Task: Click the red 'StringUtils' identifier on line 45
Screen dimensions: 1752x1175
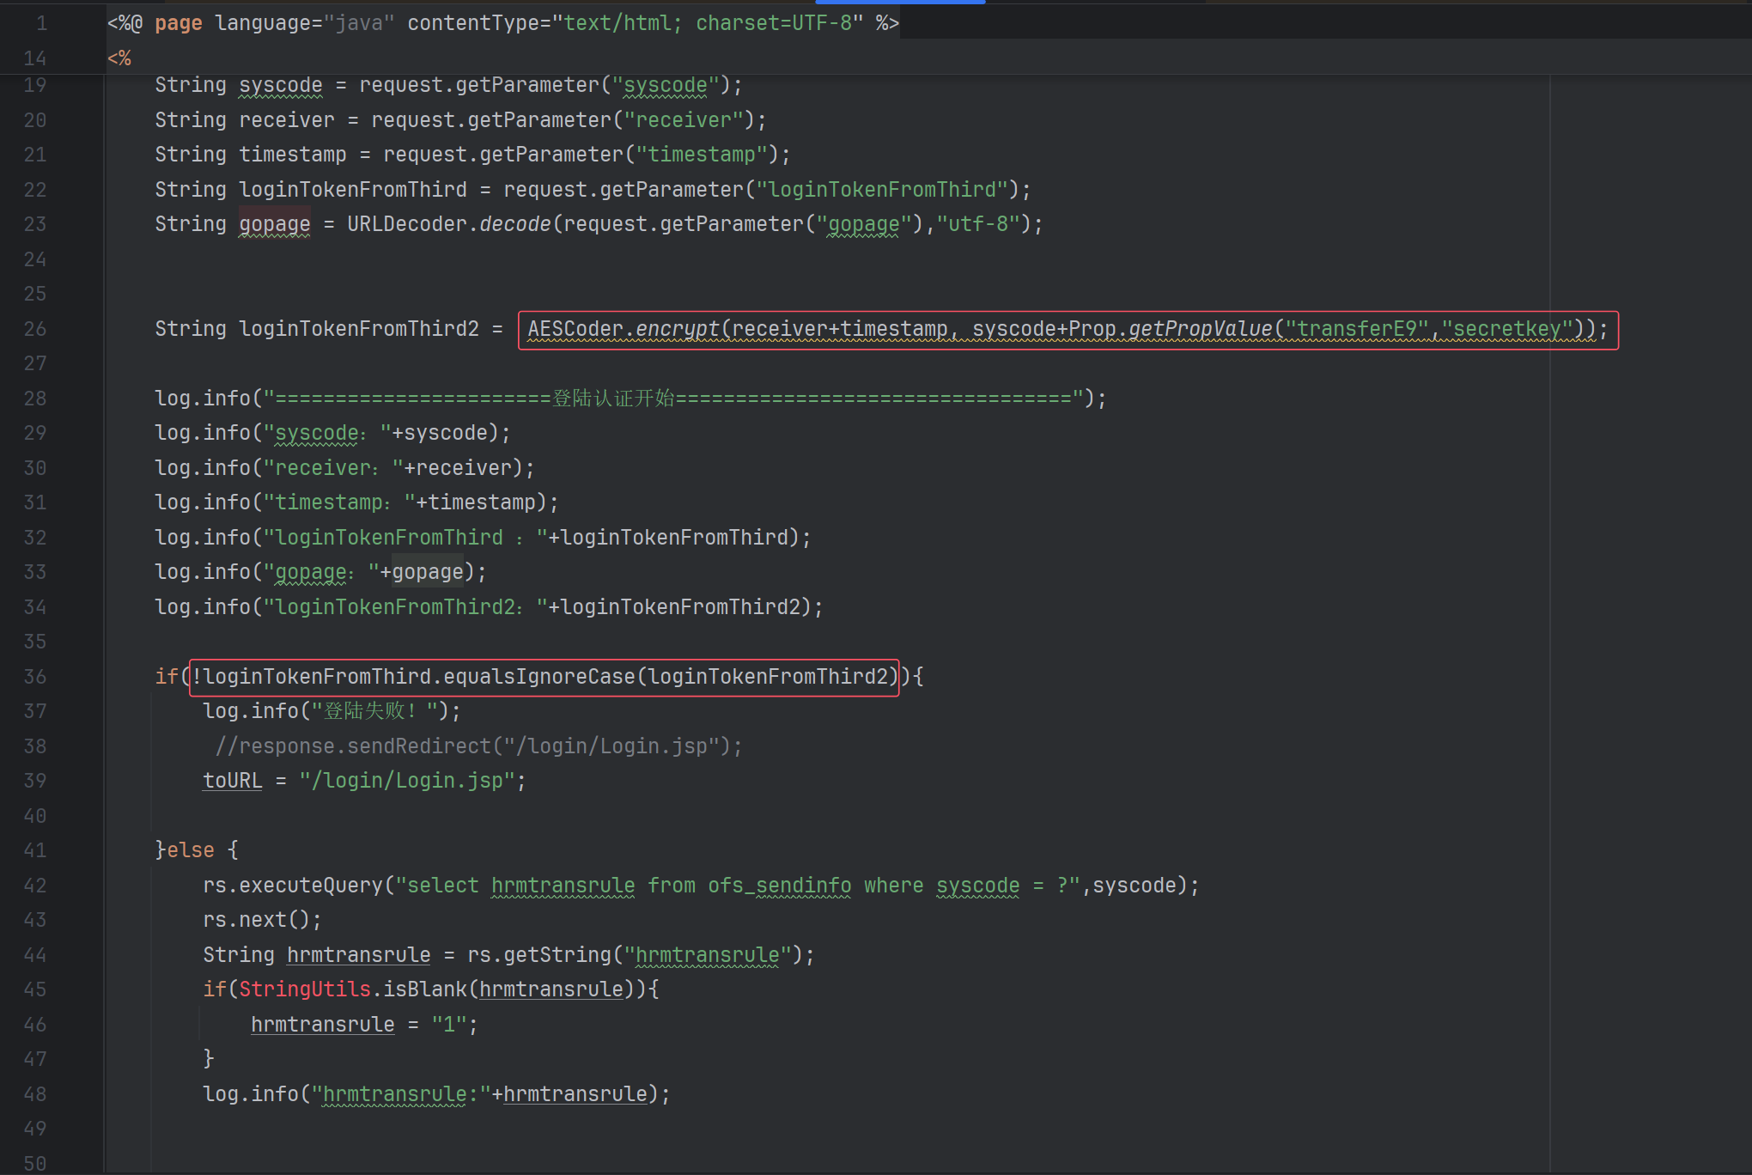Action: tap(305, 989)
